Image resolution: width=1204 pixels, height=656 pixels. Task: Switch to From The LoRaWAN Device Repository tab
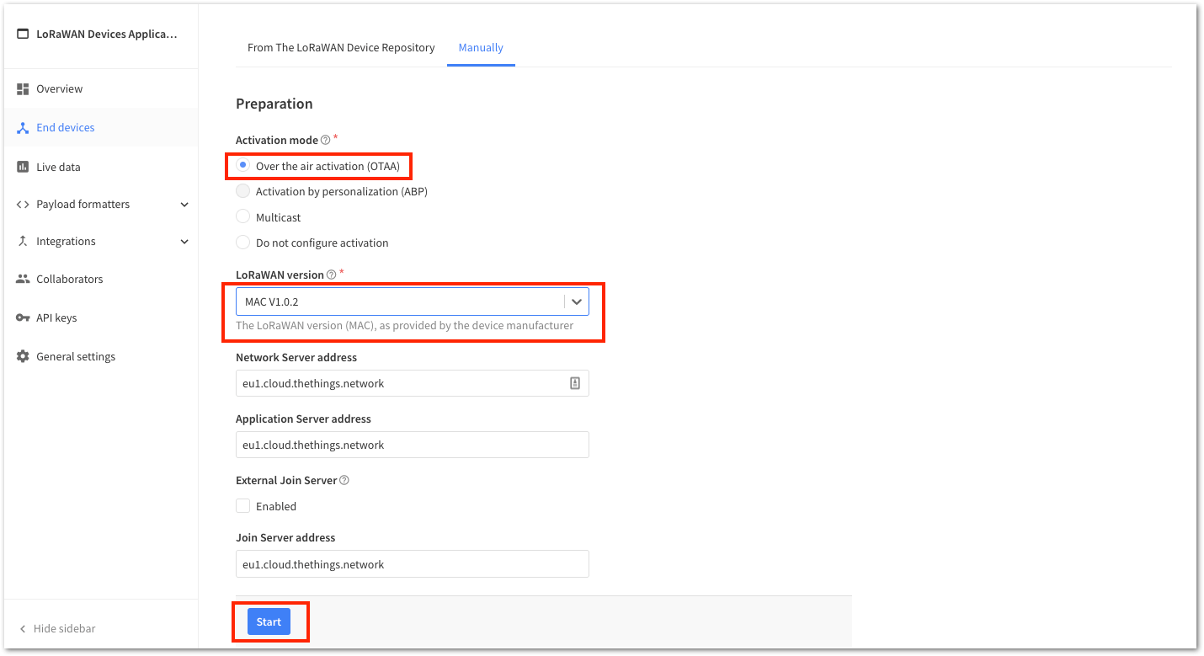click(x=341, y=48)
